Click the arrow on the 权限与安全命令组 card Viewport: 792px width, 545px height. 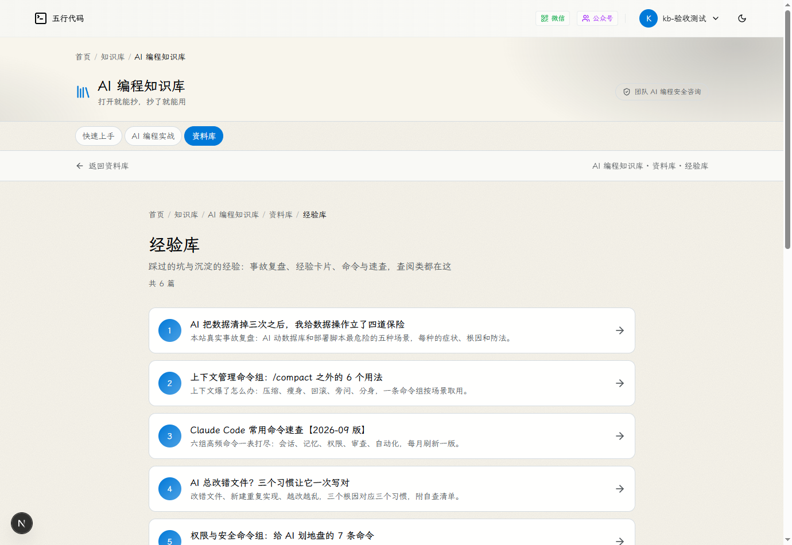tap(620, 541)
